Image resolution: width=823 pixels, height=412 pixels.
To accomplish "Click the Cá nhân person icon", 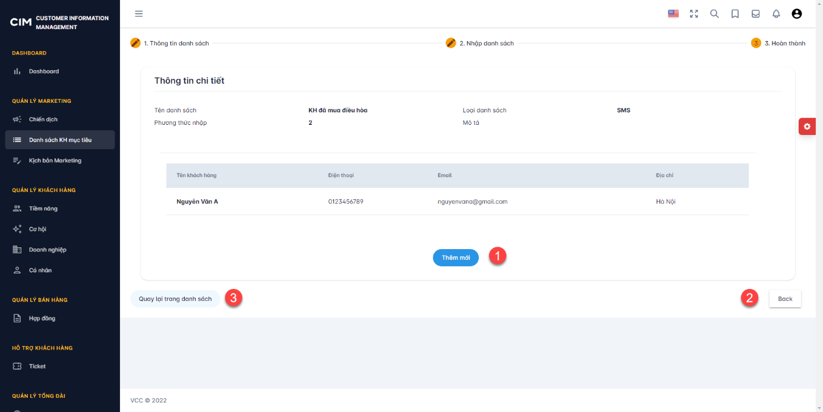I will [x=17, y=270].
